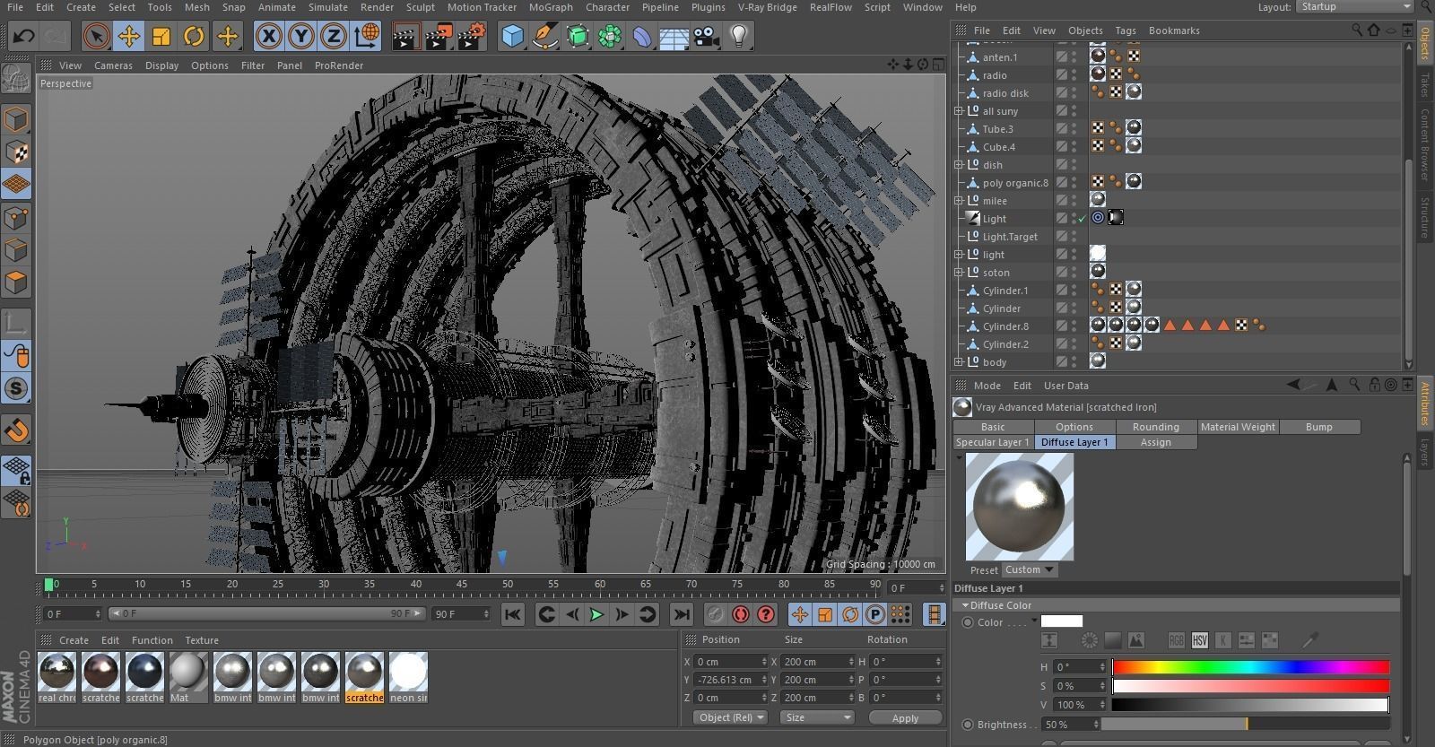
Task: Add a Floor environment object
Action: coord(674,37)
